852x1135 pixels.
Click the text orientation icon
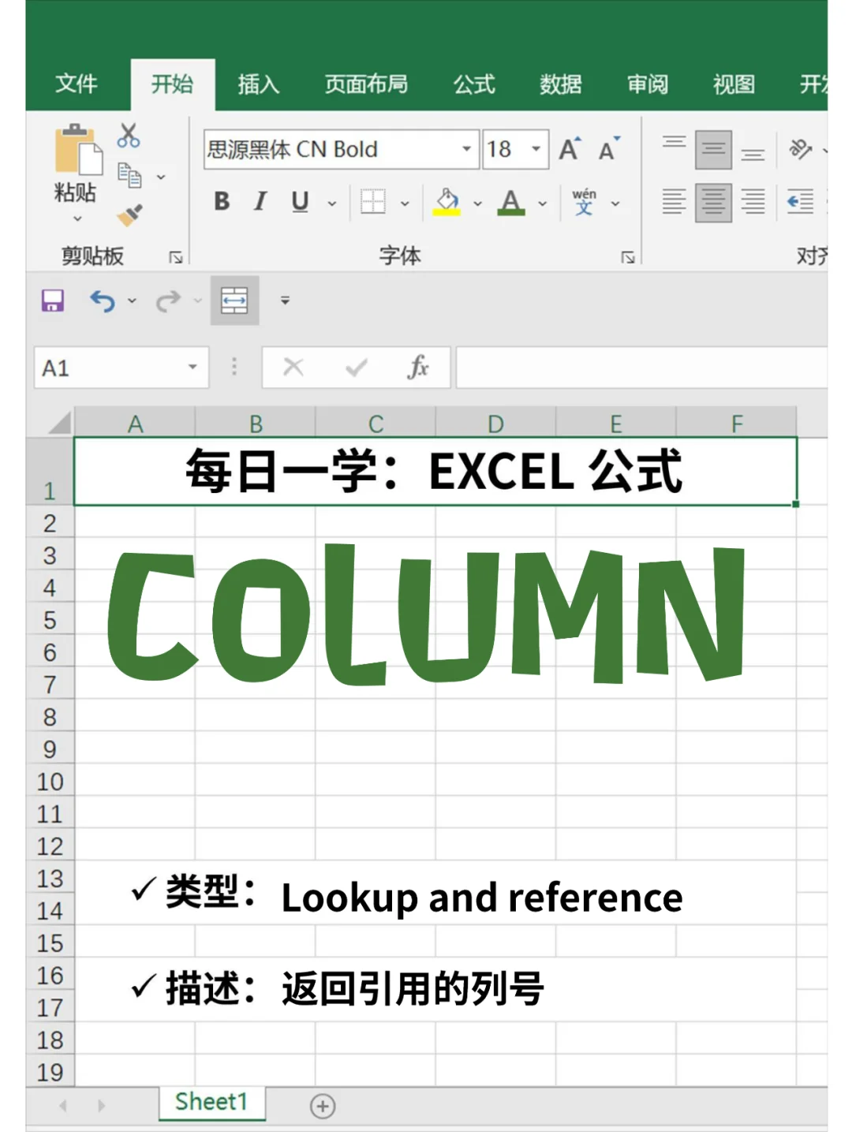801,149
